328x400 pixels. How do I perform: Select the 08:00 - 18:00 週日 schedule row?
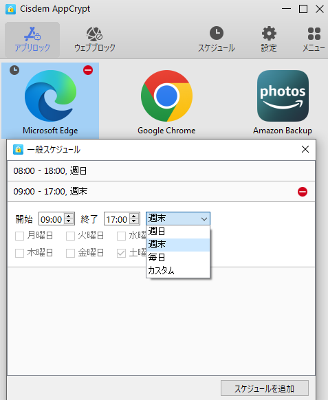(x=161, y=170)
